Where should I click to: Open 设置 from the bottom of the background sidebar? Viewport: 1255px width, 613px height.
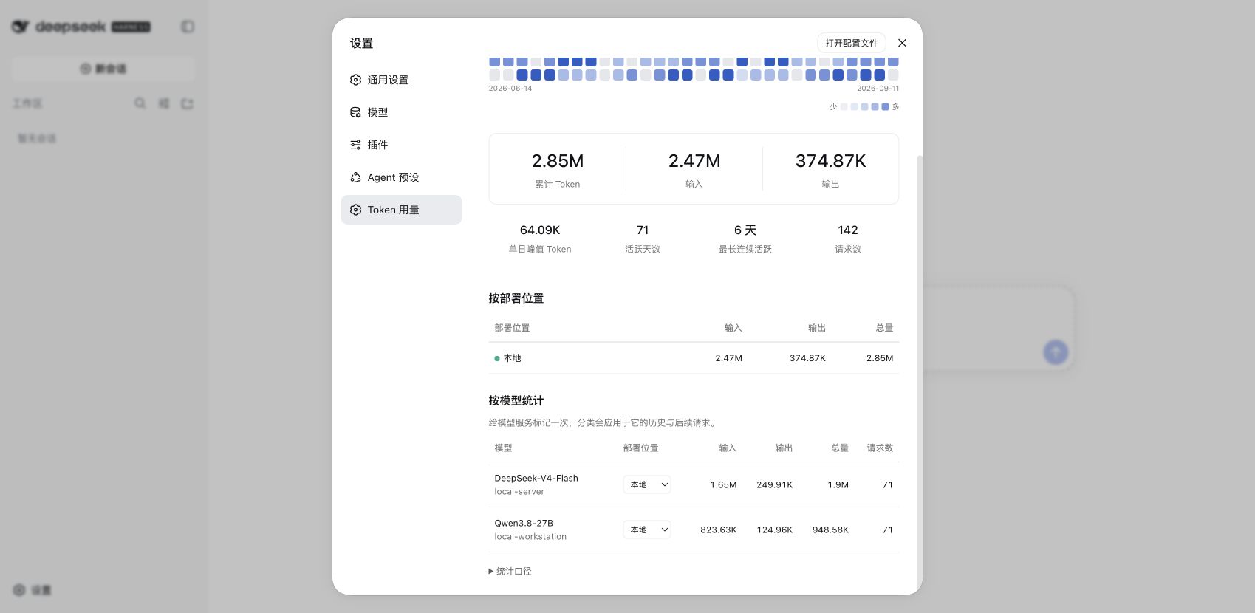click(33, 590)
